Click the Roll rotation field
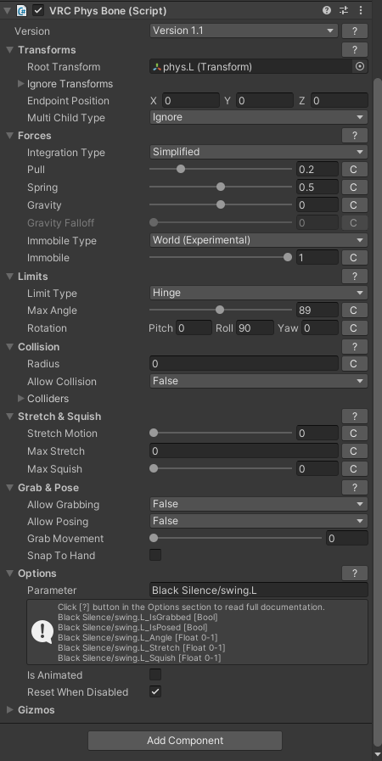 tap(255, 328)
